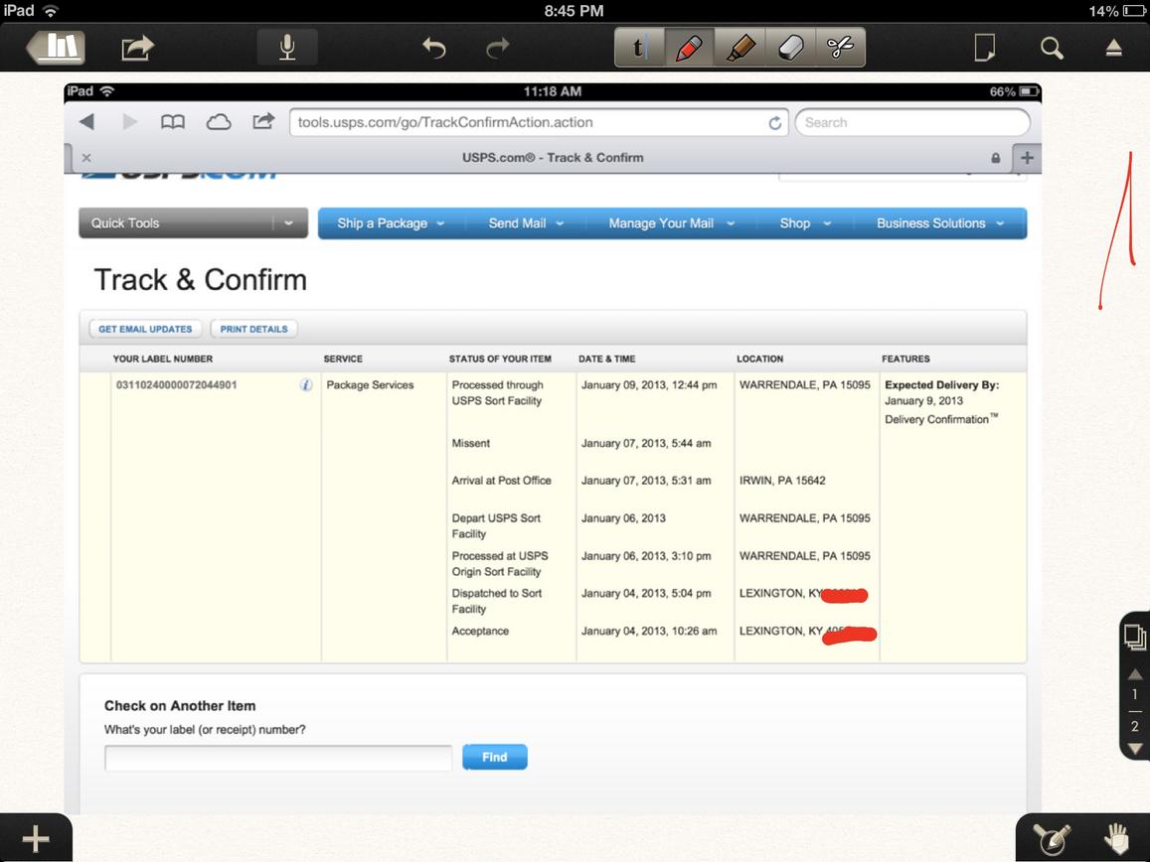Redo the last undone action
This screenshot has height=862, width=1150.
(497, 47)
